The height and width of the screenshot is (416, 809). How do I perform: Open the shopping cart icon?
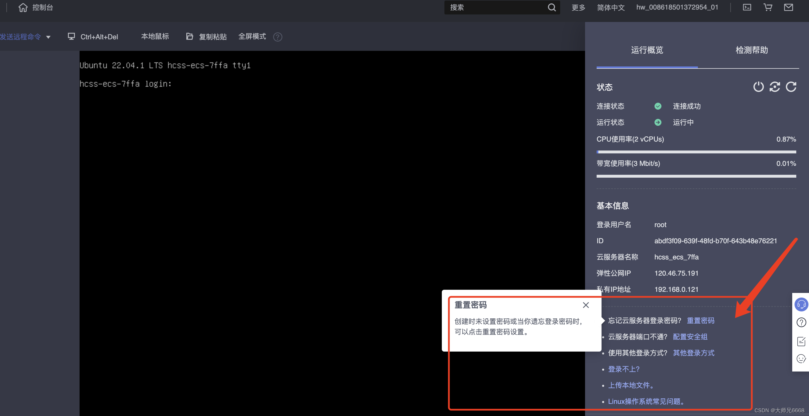point(768,7)
